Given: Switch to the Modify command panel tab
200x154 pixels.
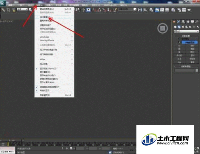Looking at the screenshot, I should point(179,22).
